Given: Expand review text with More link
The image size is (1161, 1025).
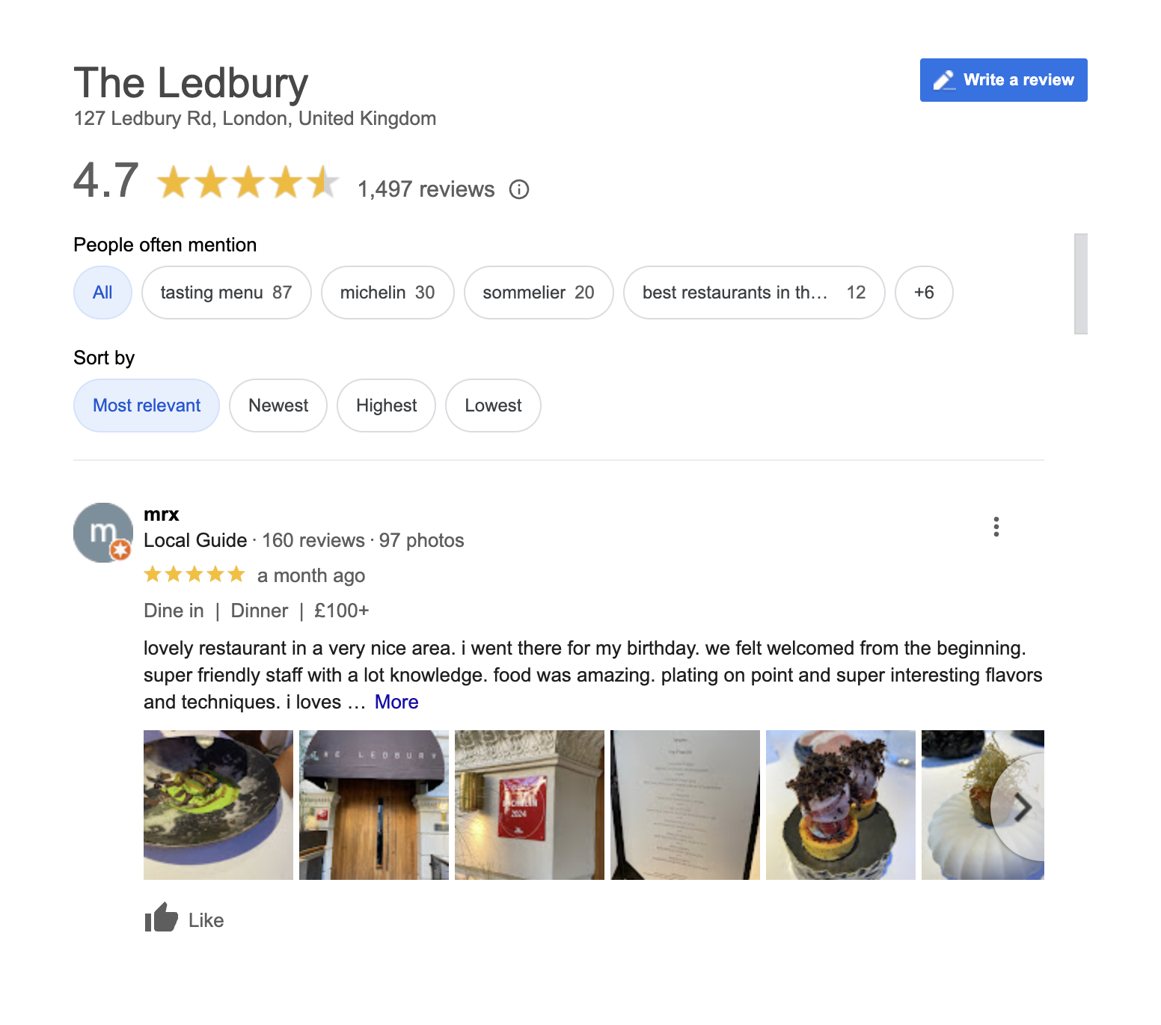Looking at the screenshot, I should click(396, 702).
